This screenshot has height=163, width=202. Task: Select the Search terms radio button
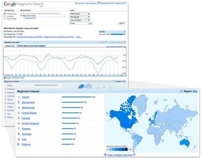point(4,13)
